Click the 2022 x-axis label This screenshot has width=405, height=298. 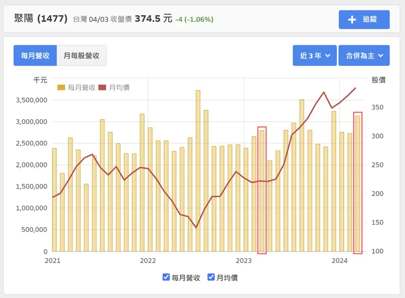[x=148, y=260]
